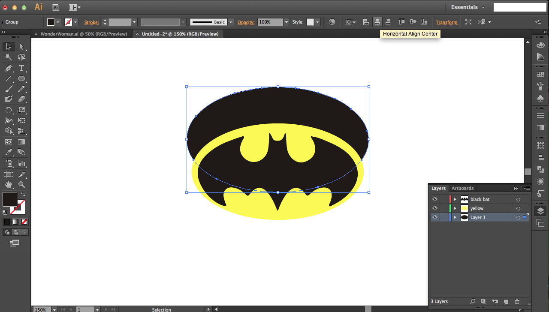549x312 pixels.
Task: Select the Scale tool
Action: (21, 110)
